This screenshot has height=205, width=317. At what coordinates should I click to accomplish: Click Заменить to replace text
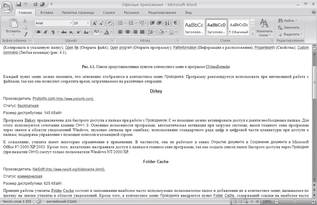(289, 27)
